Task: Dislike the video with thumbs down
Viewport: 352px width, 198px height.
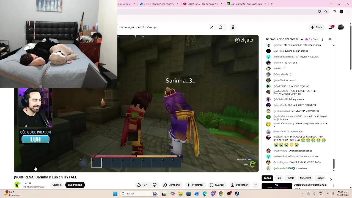Action: click(x=155, y=185)
